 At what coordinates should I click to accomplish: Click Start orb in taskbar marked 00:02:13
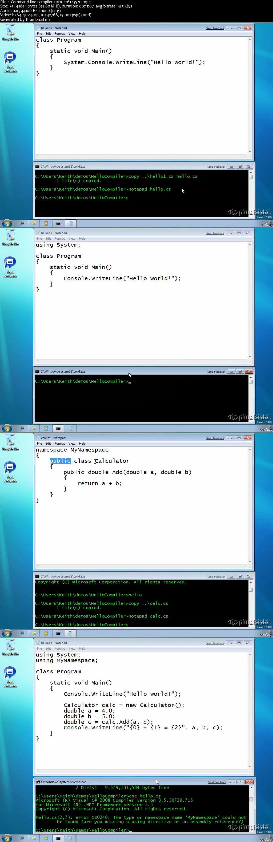click(7, 224)
